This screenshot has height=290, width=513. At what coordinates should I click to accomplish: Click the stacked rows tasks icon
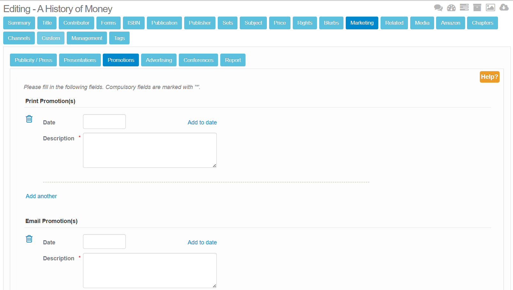click(464, 7)
